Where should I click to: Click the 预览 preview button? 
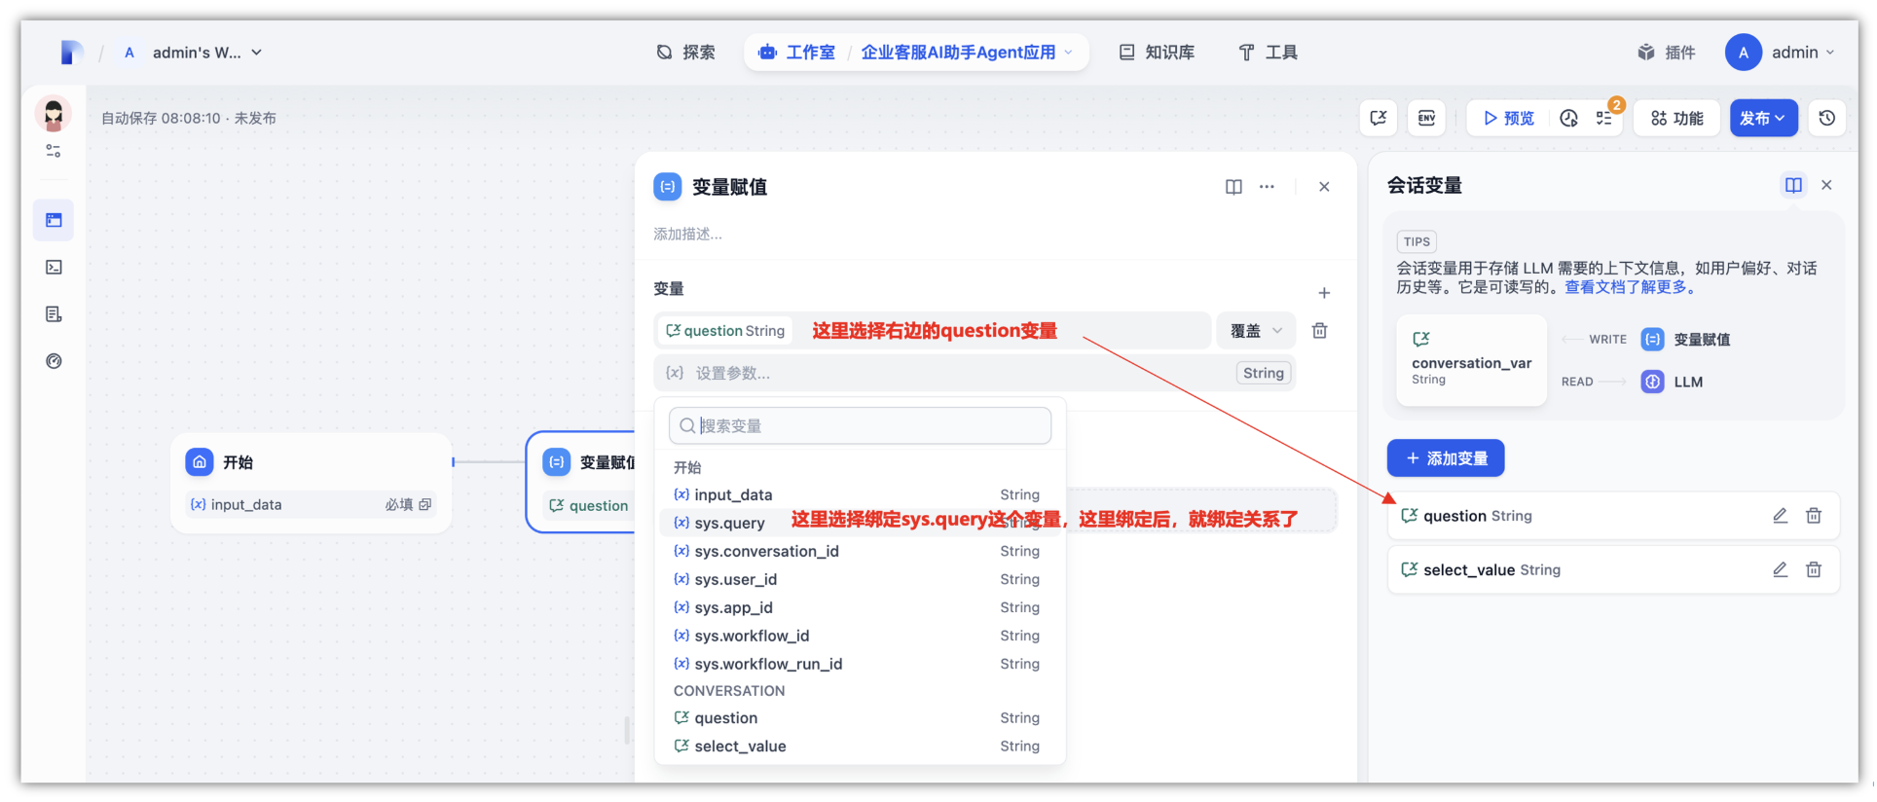pos(1508,118)
